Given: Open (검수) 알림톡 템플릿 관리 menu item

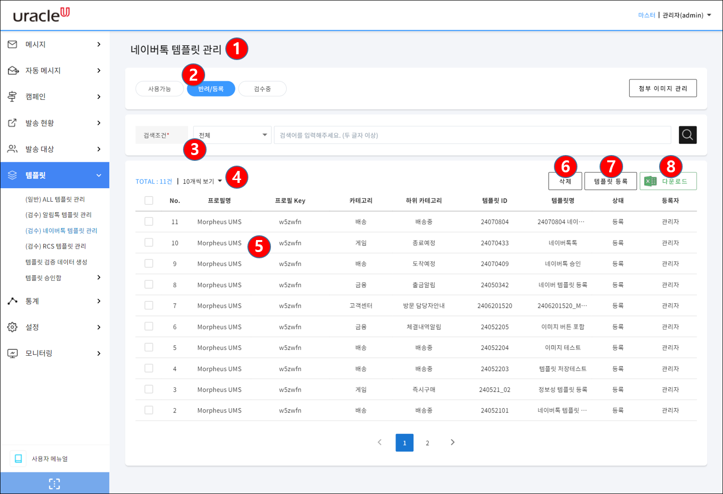Looking at the screenshot, I should point(59,215).
